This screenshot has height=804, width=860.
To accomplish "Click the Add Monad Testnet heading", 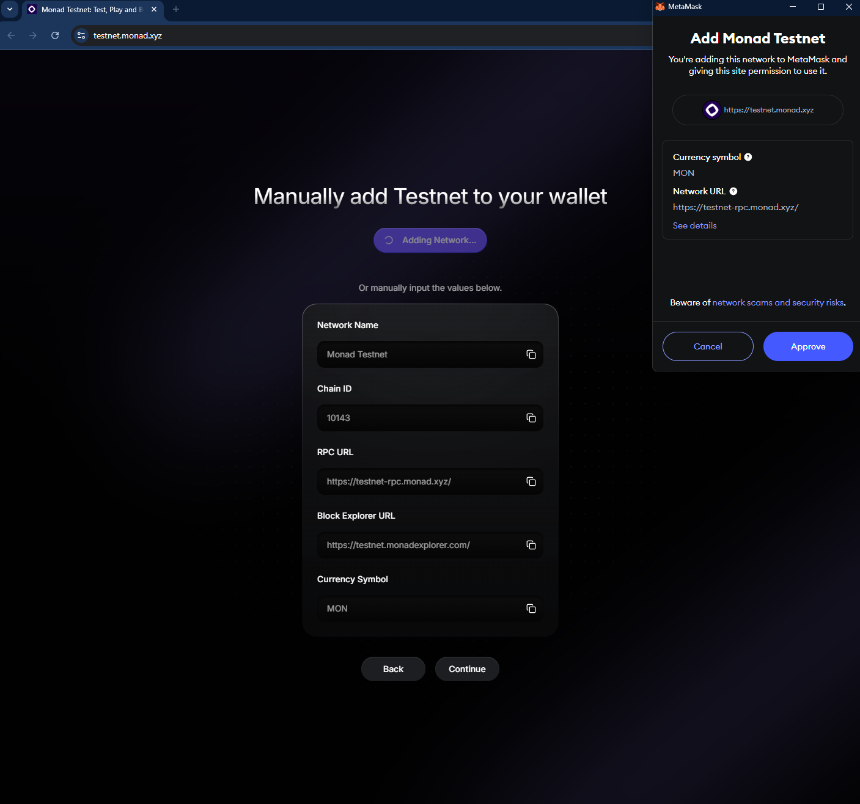I will [x=758, y=38].
